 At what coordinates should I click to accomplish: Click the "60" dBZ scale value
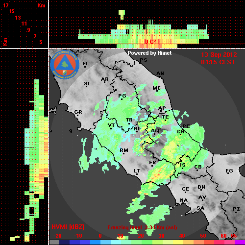pos(223,236)
